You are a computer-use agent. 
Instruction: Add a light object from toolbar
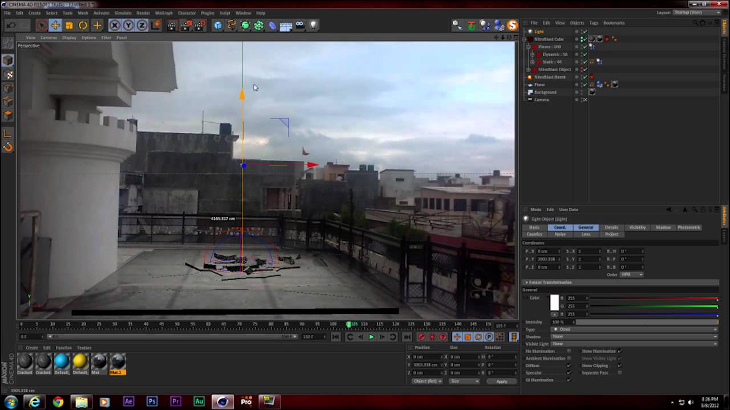coord(314,25)
